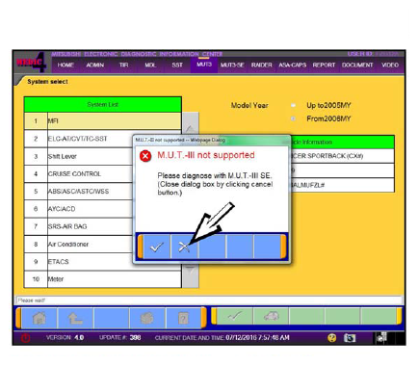Click the cancel X button in the dialog

pos(185,247)
